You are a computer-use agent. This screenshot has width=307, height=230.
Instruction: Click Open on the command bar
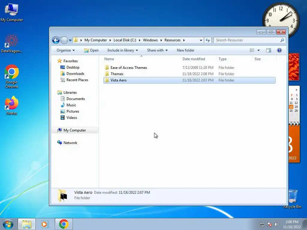pyautogui.click(x=91, y=50)
